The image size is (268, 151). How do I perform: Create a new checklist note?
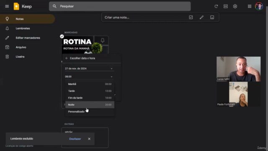(x=191, y=17)
